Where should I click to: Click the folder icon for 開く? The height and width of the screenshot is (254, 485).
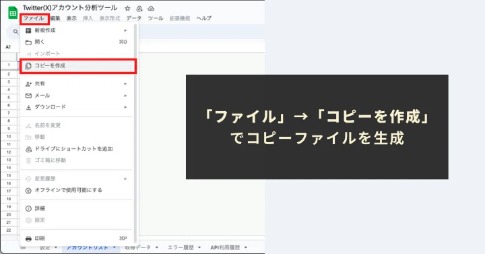[x=28, y=42]
